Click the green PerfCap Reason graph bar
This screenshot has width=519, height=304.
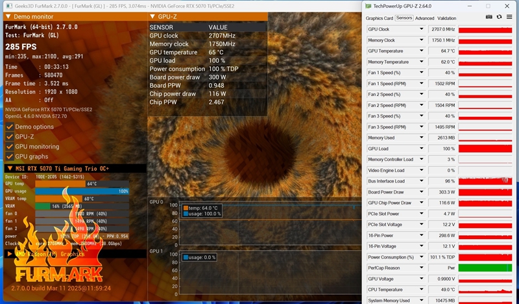point(484,268)
